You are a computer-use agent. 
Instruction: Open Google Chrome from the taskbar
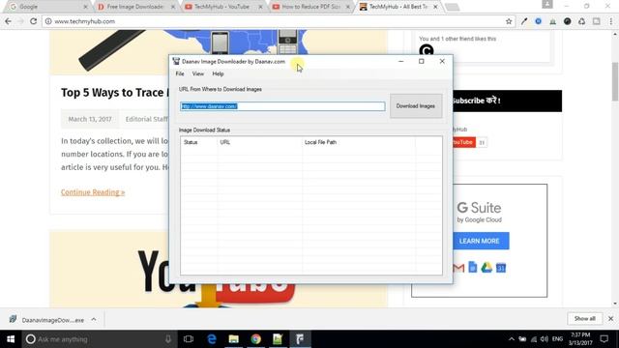[255, 339]
